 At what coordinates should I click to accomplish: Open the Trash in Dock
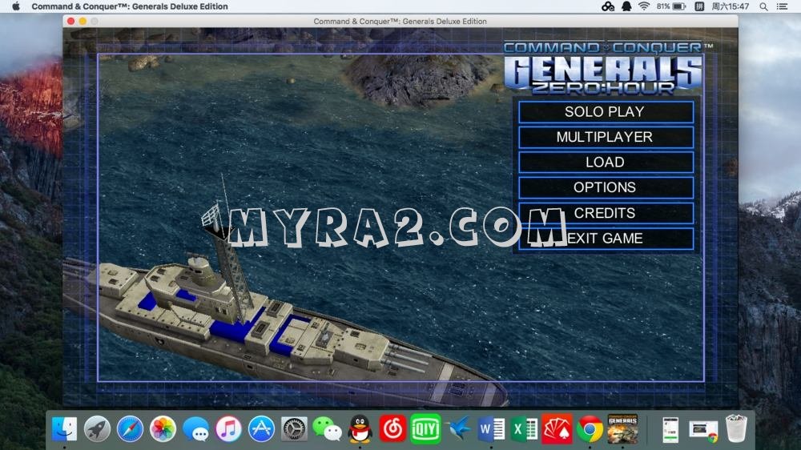(x=736, y=428)
